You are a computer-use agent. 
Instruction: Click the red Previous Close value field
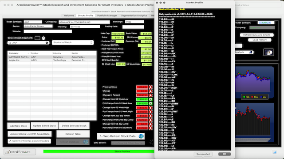[x=142, y=87]
